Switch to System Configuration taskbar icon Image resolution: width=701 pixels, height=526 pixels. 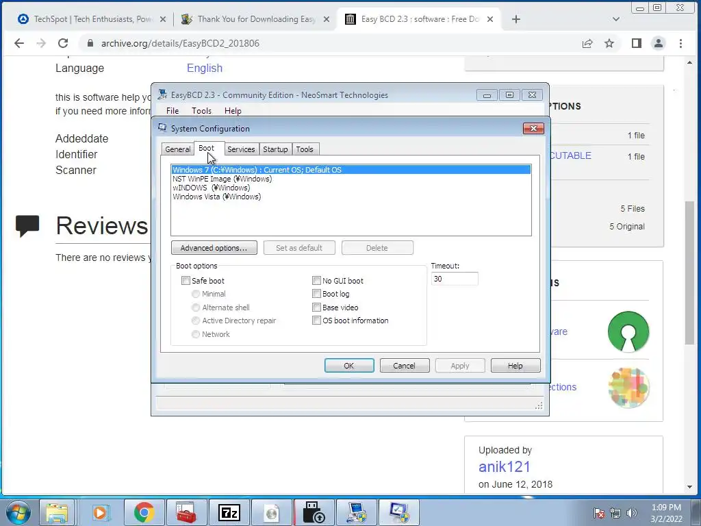point(399,512)
